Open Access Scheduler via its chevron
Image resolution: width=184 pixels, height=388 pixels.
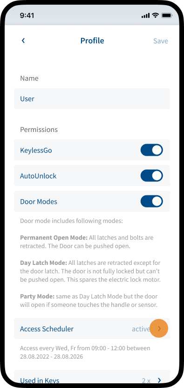click(159, 329)
